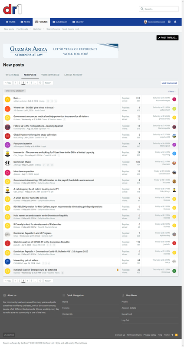Click the search magnifier icon in the search box
The height and width of the screenshot is (347, 184).
[142, 9]
